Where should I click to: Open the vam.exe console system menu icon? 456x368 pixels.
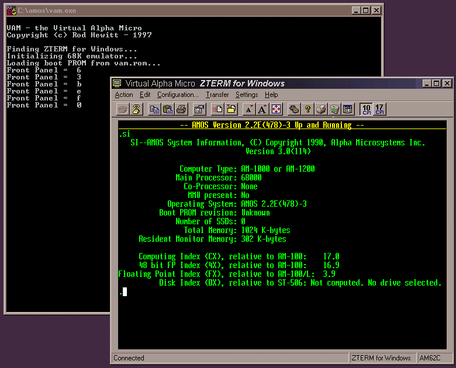[11, 11]
